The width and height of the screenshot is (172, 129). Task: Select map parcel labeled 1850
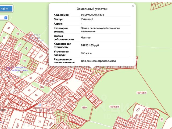tap(84, 107)
